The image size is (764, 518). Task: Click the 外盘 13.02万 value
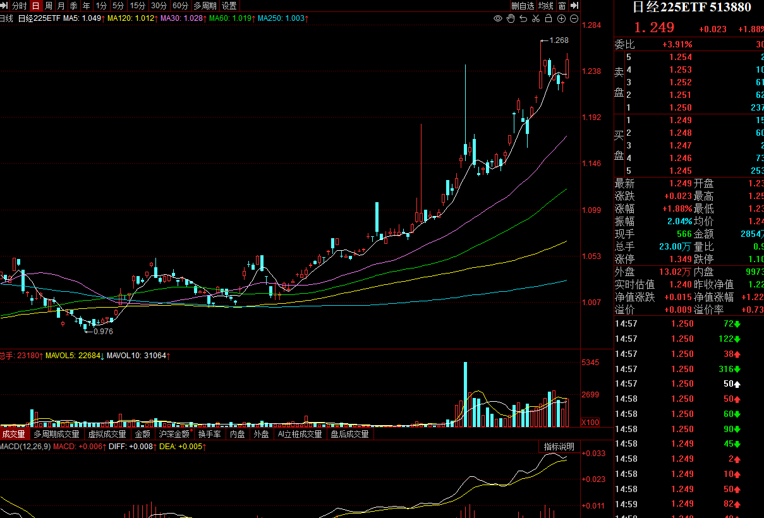point(675,272)
